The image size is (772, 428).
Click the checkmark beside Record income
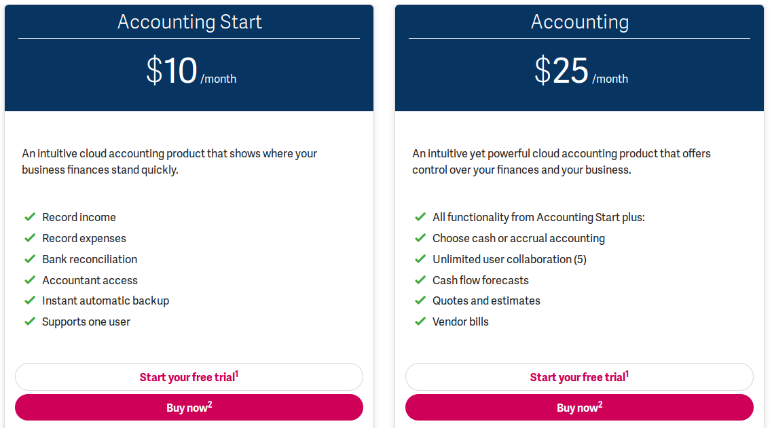[x=30, y=216]
